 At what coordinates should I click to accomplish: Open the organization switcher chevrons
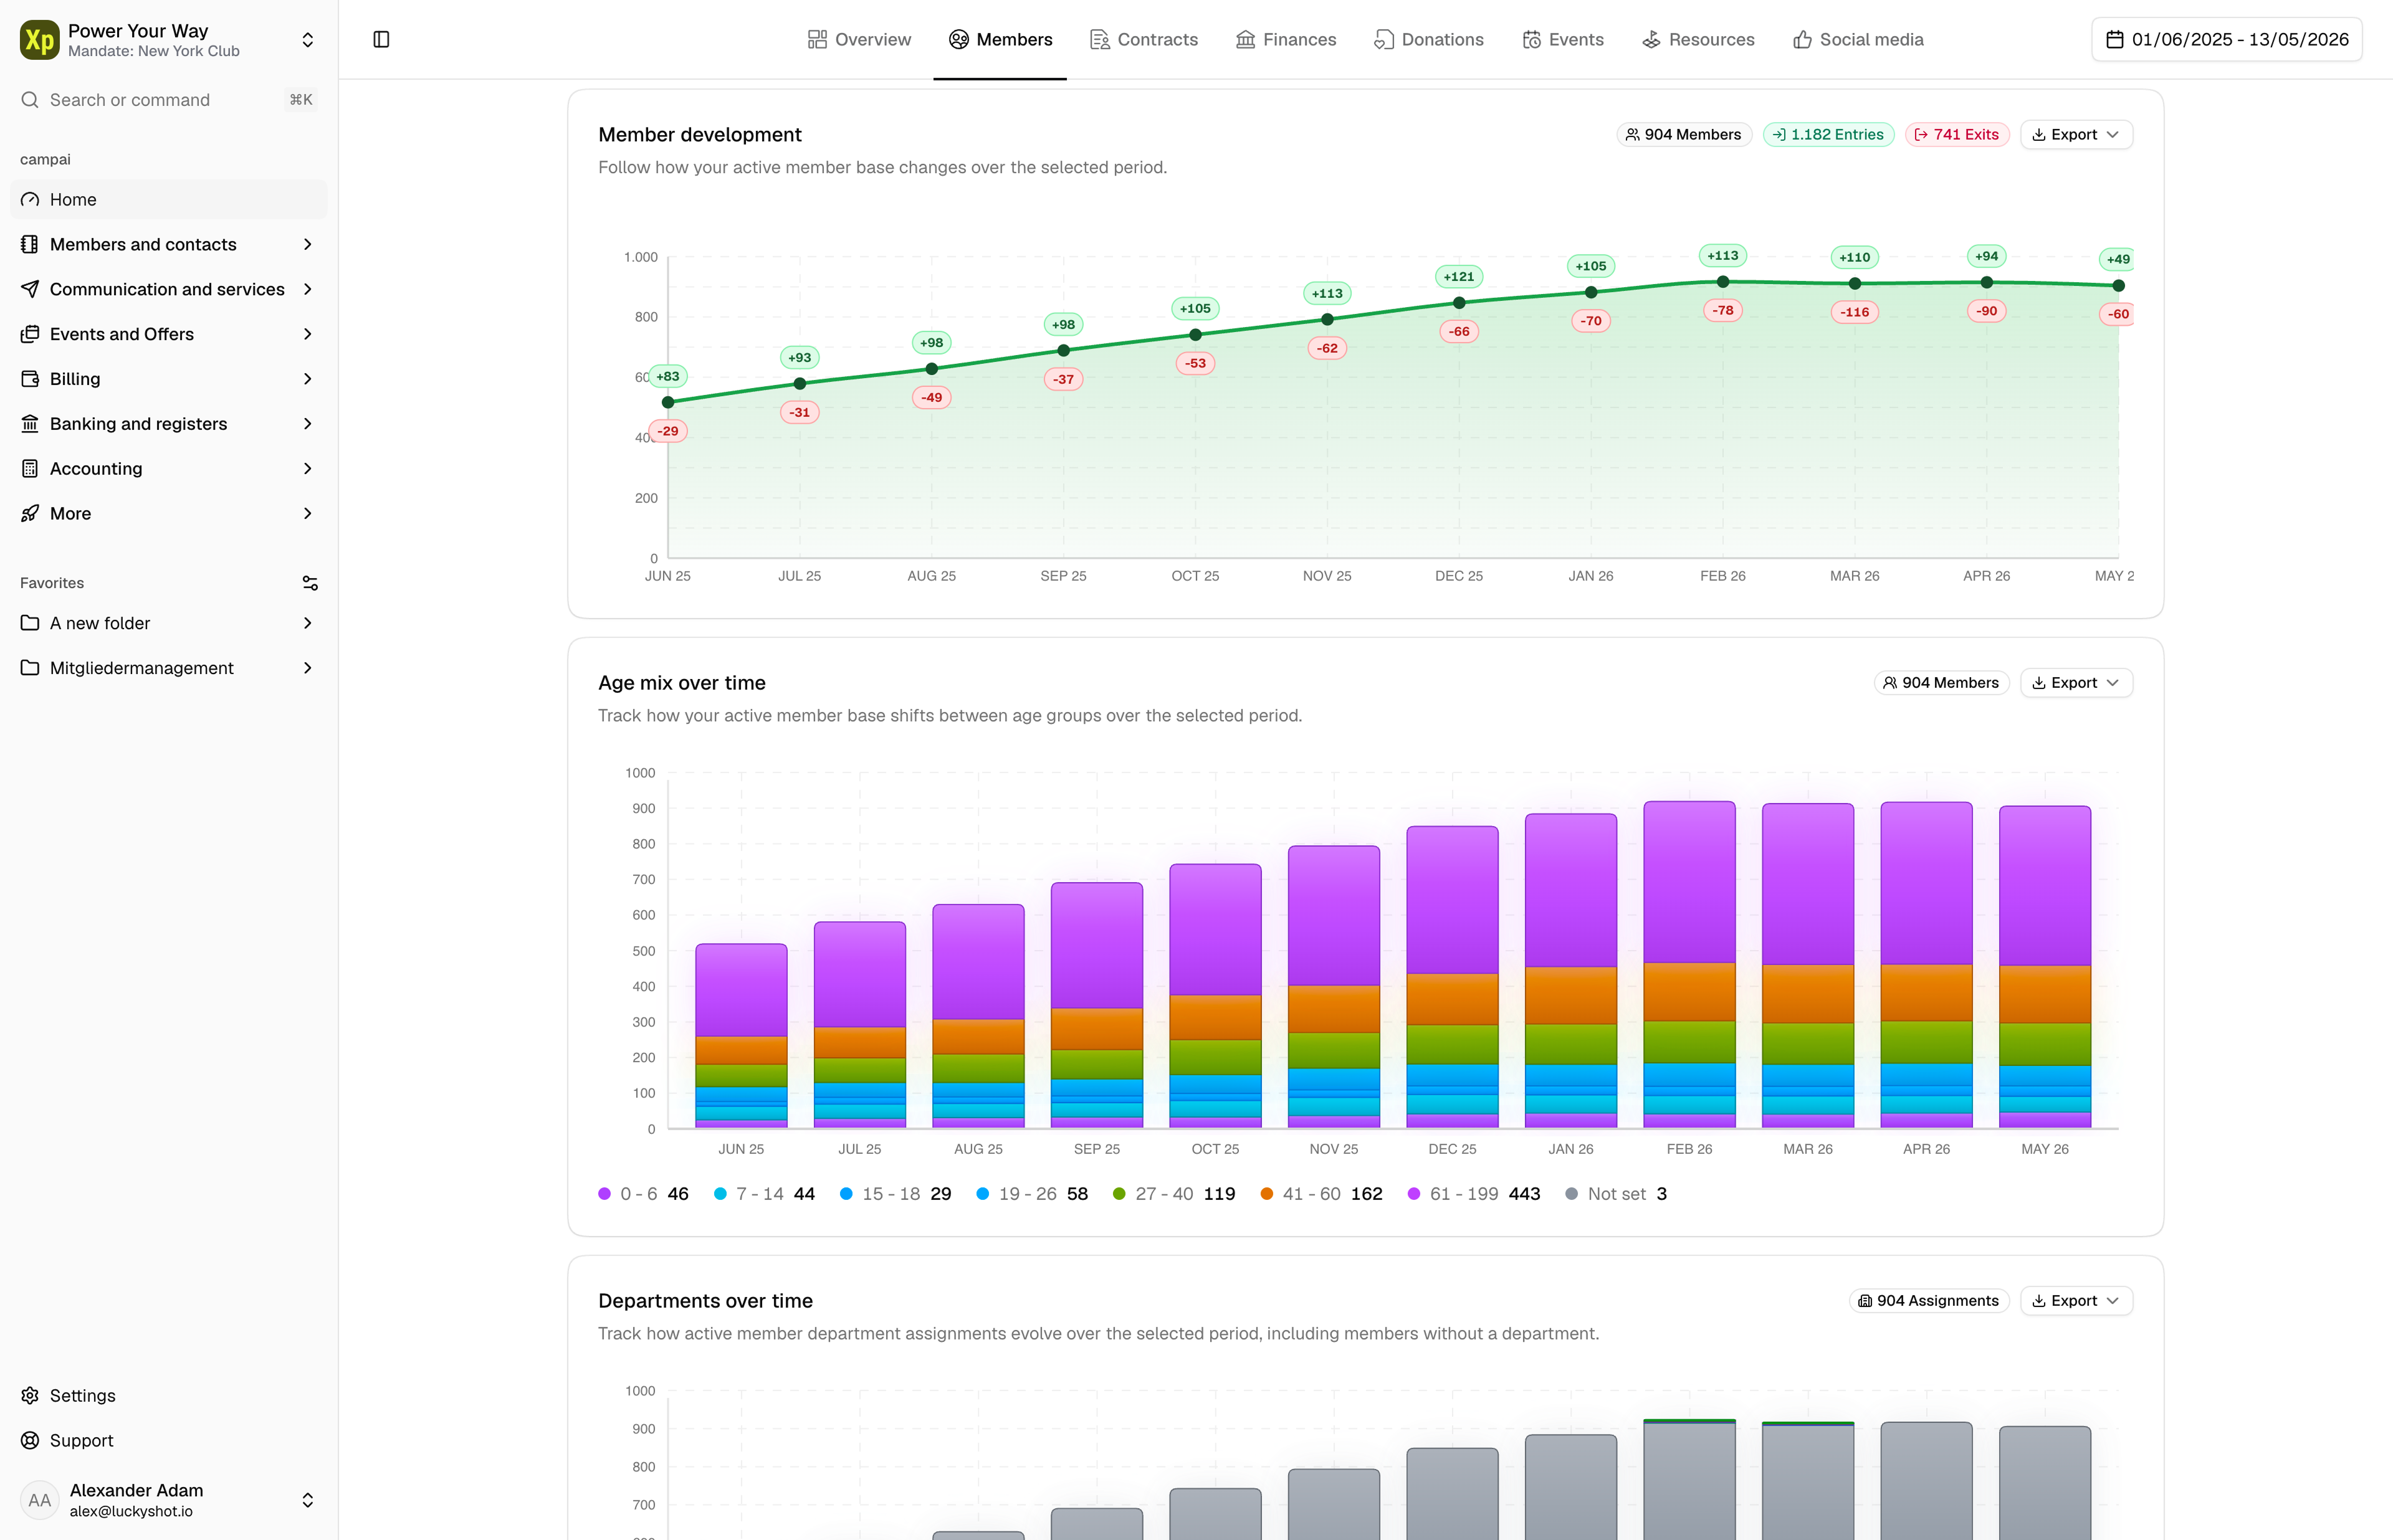308,40
